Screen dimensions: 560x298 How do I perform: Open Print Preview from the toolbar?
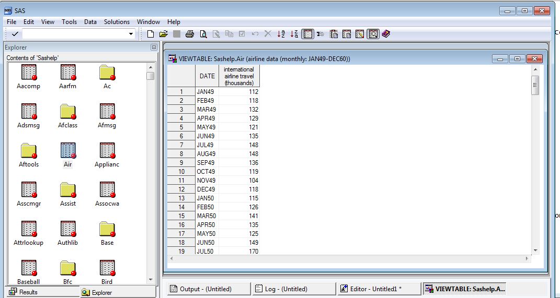pyautogui.click(x=203, y=34)
